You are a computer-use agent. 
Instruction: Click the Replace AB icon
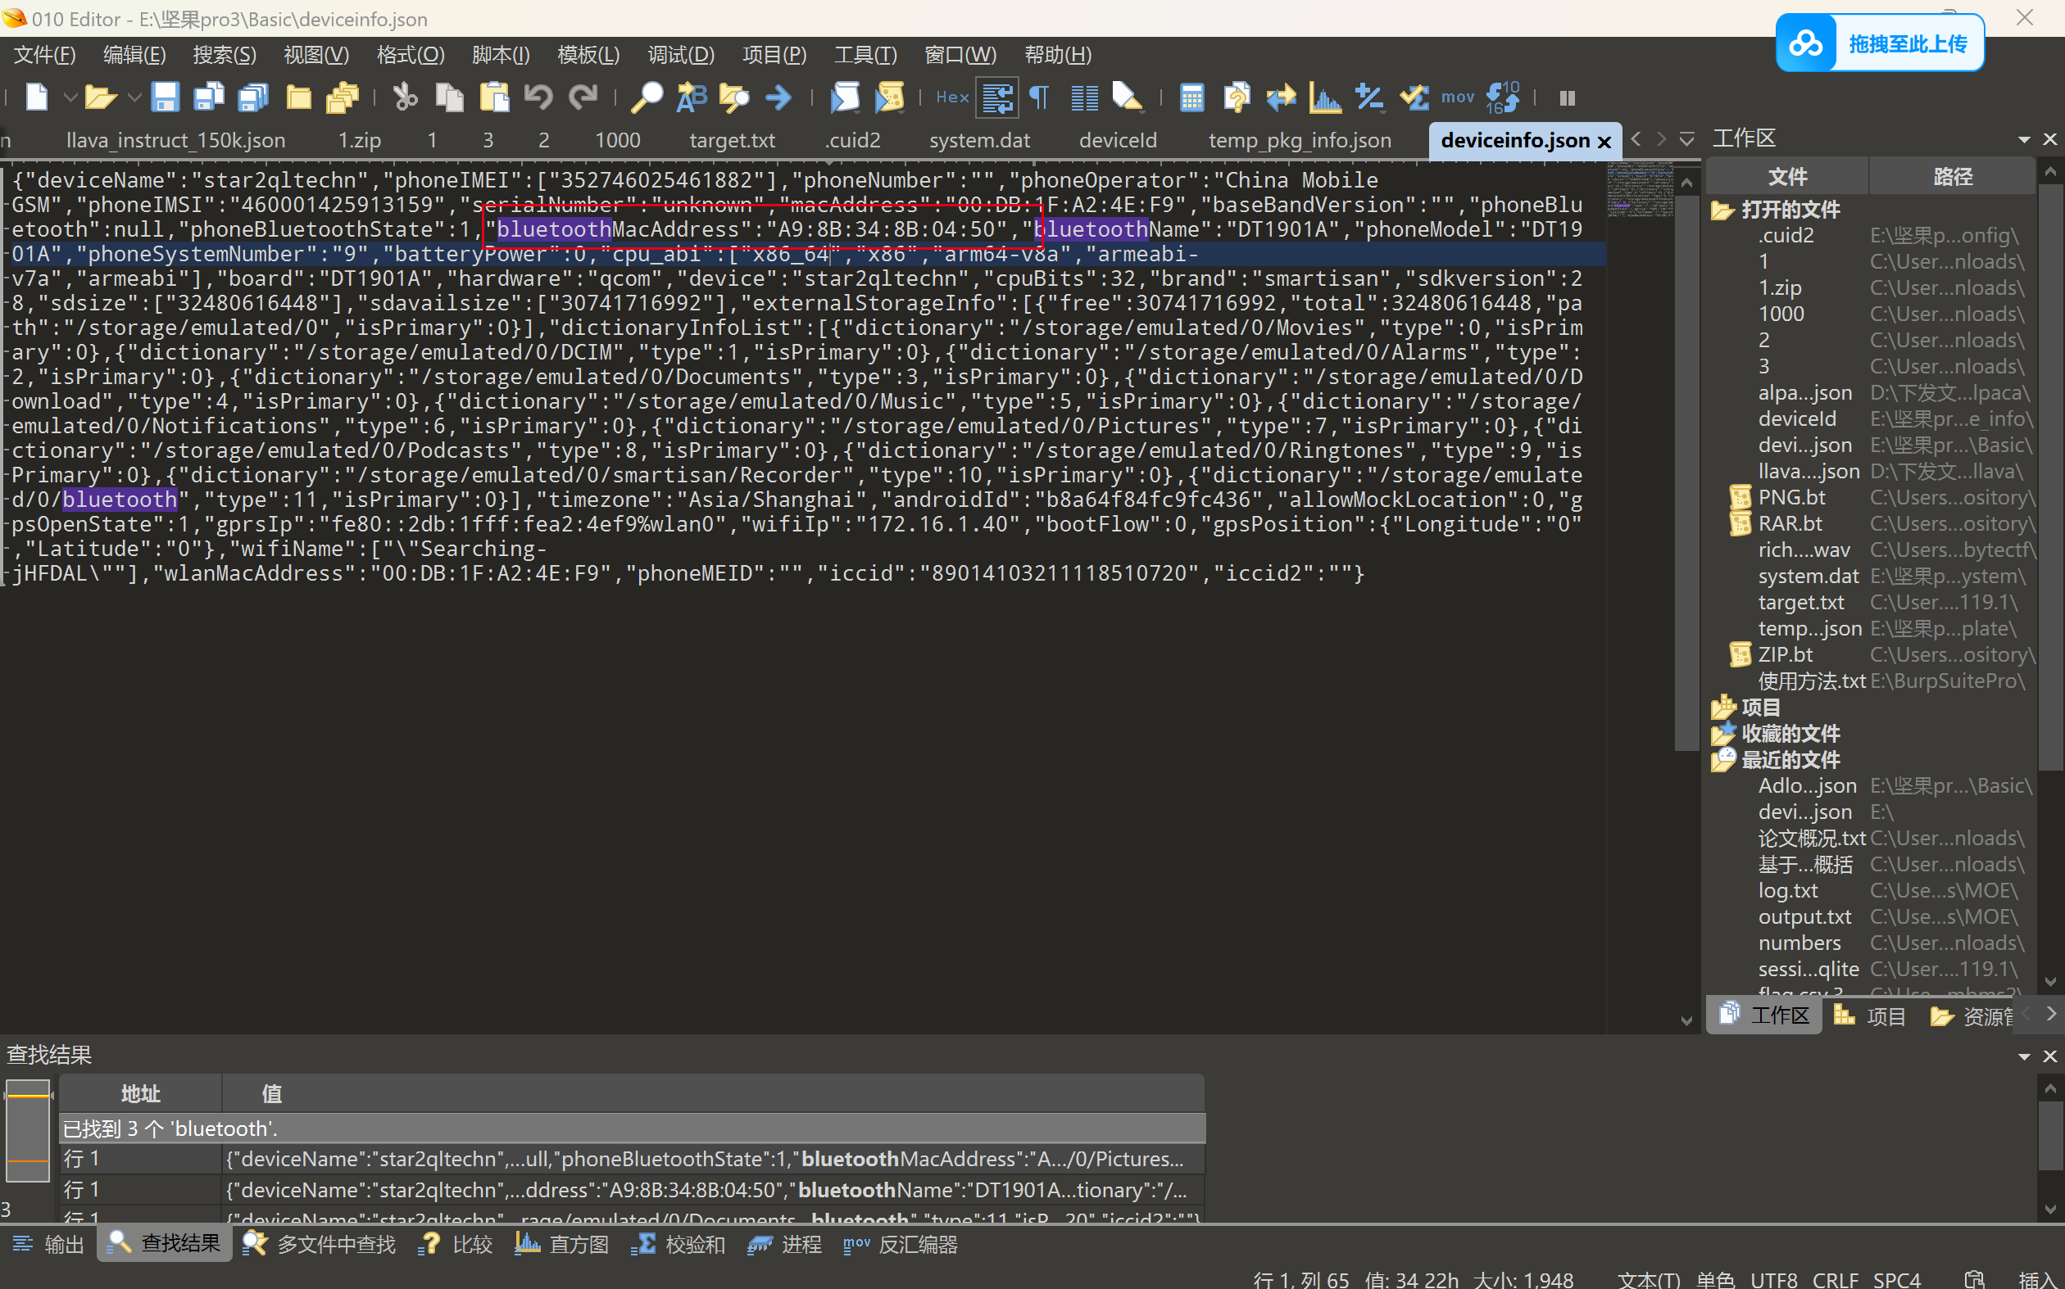coord(691,97)
